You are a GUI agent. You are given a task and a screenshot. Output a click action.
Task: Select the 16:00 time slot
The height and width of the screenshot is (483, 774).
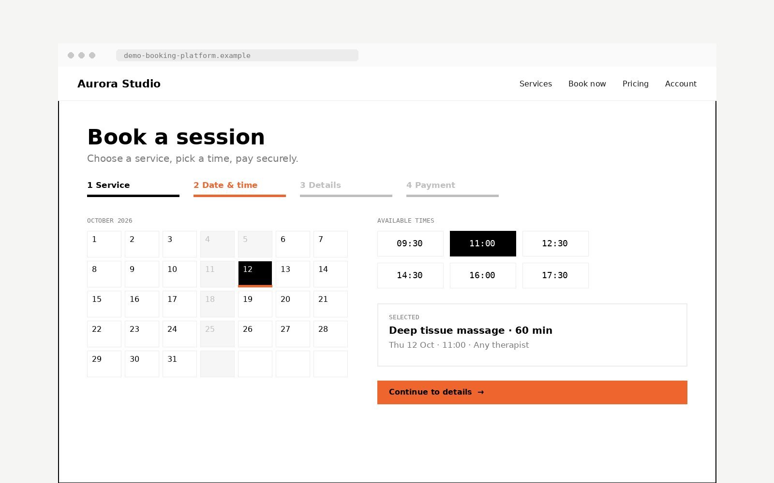(x=483, y=275)
